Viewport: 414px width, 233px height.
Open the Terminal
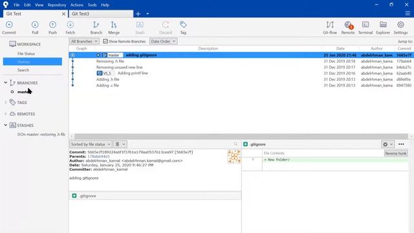click(365, 28)
